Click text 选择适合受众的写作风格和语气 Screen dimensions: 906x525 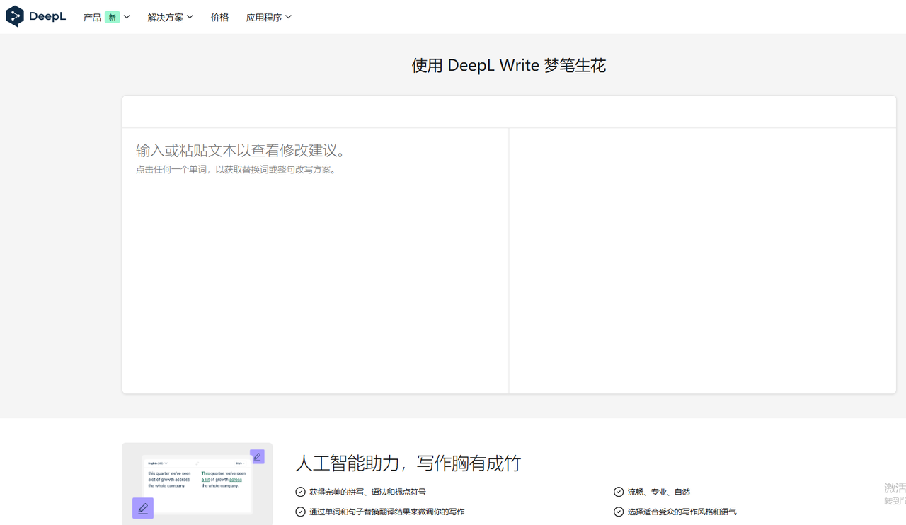click(682, 512)
